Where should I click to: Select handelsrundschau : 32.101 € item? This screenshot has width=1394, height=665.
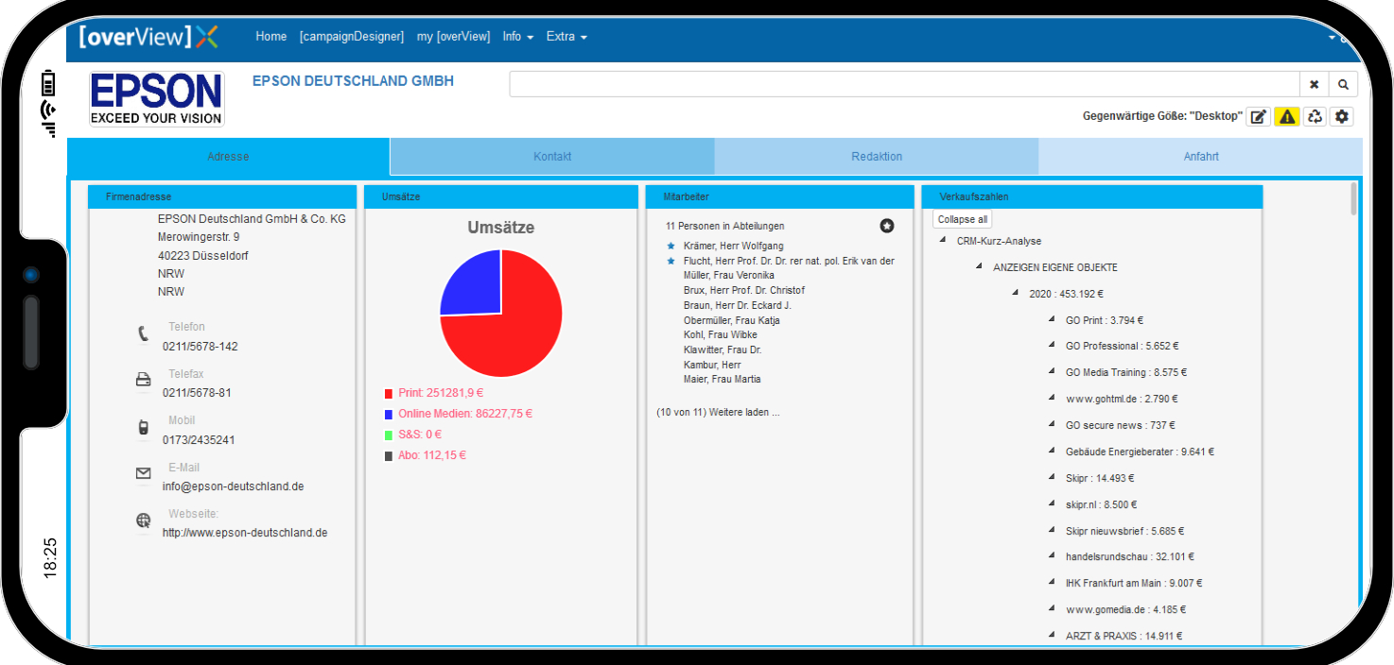[1130, 557]
